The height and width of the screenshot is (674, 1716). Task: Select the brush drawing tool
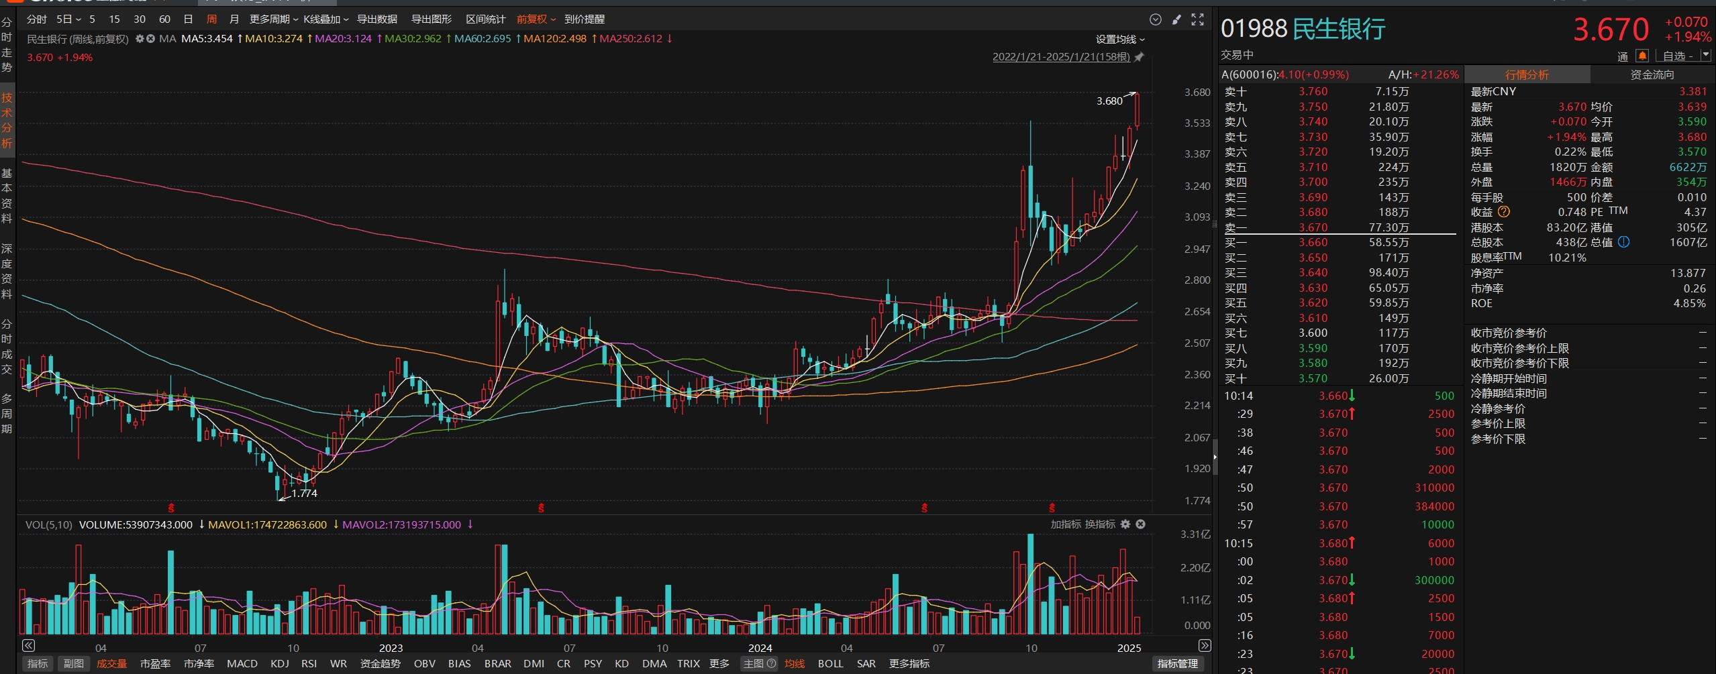point(1176,19)
